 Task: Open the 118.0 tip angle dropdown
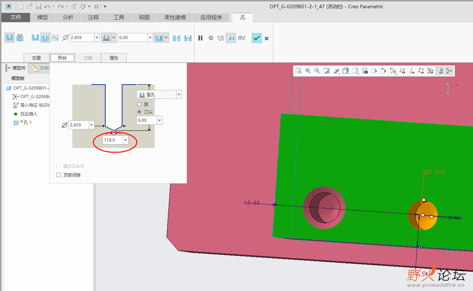pyautogui.click(x=125, y=140)
